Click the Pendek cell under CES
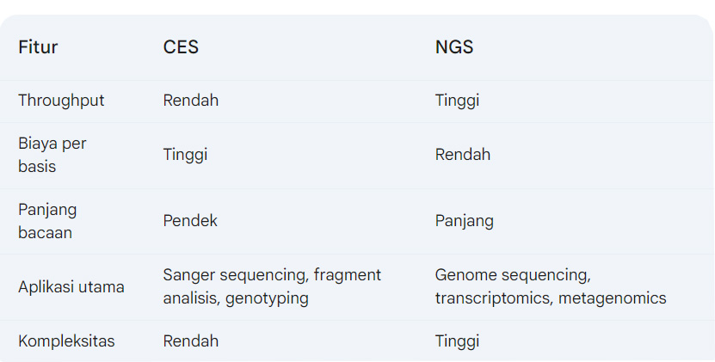Viewport: 715px width, 362px height. (x=190, y=221)
